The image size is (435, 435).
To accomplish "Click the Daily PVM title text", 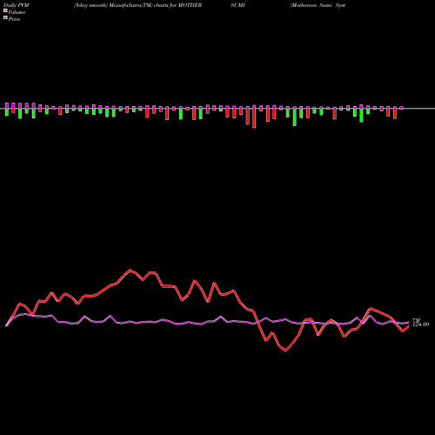I will 16,5.
